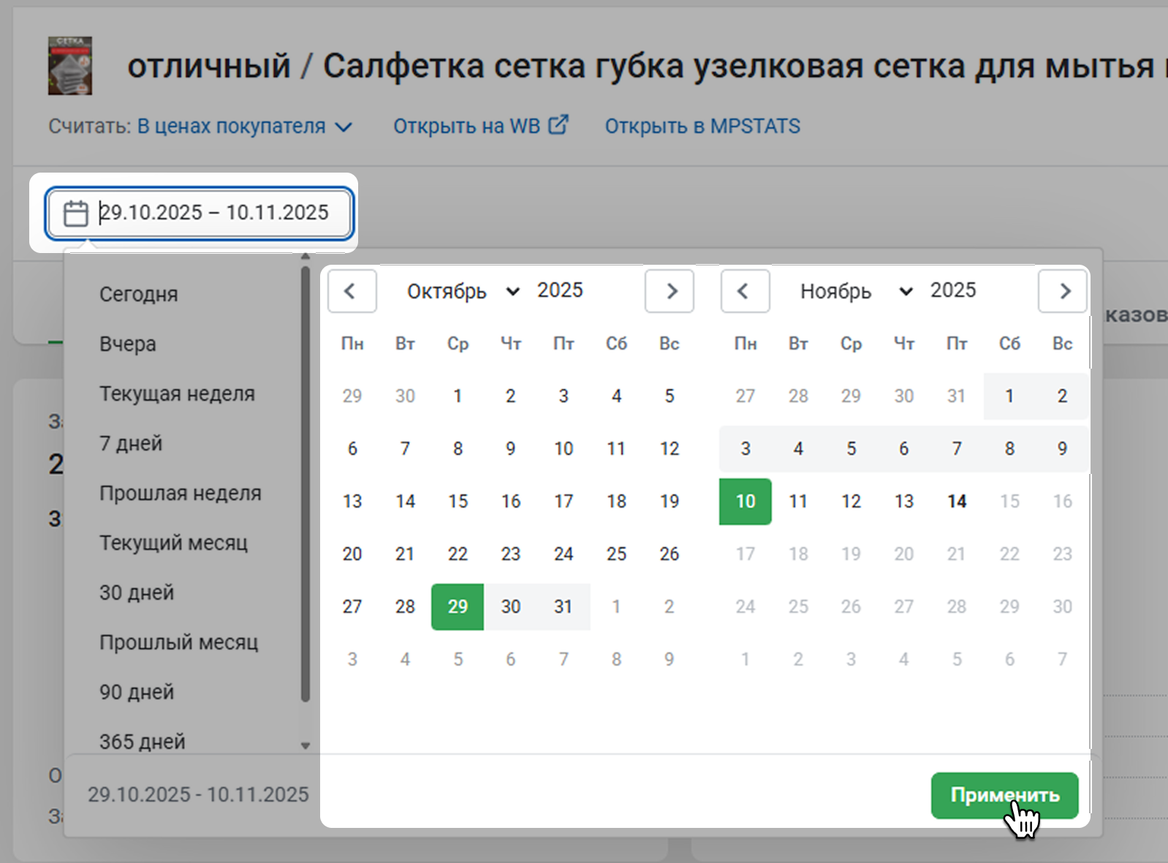Click the presets list scrollbar

[x=306, y=483]
